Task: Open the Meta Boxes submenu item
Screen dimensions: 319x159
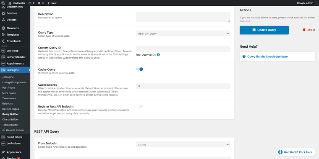Action: 9,93
